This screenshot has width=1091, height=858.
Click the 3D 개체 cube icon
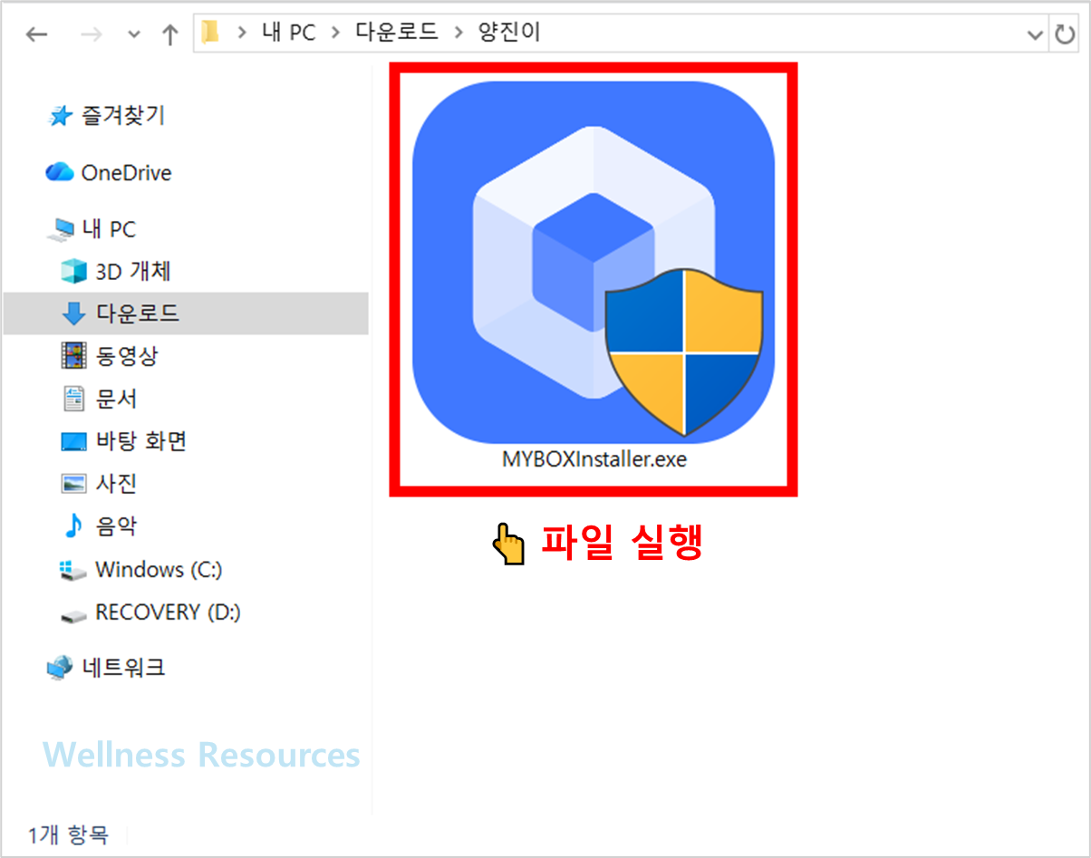[x=72, y=271]
